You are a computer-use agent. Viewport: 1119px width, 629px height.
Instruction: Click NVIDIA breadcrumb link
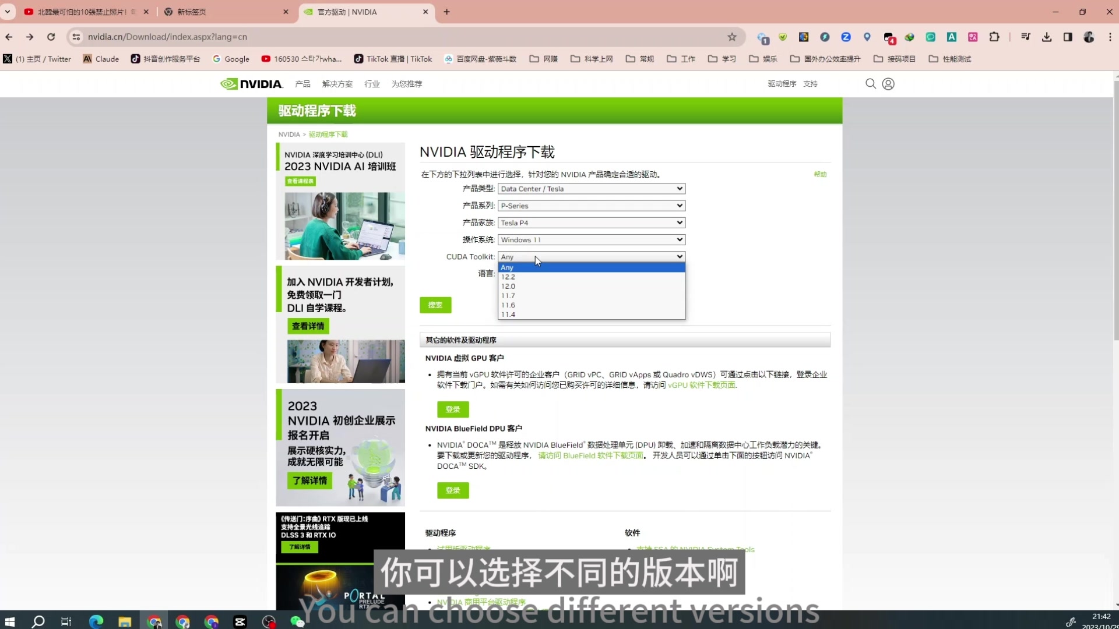tap(288, 135)
